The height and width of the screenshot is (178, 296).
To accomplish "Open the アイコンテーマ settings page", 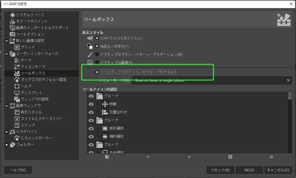I will (33, 67).
